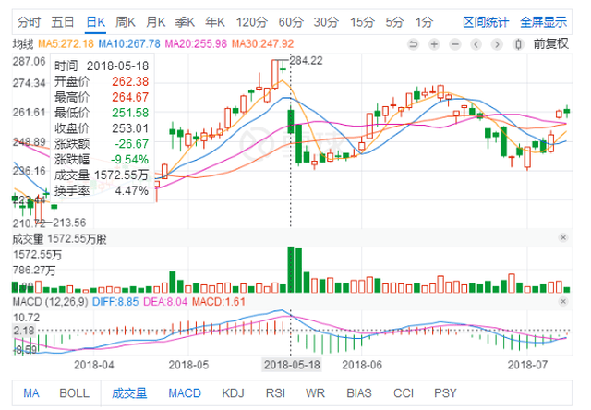Select the RSI indicator
The image size is (591, 410).
(275, 393)
